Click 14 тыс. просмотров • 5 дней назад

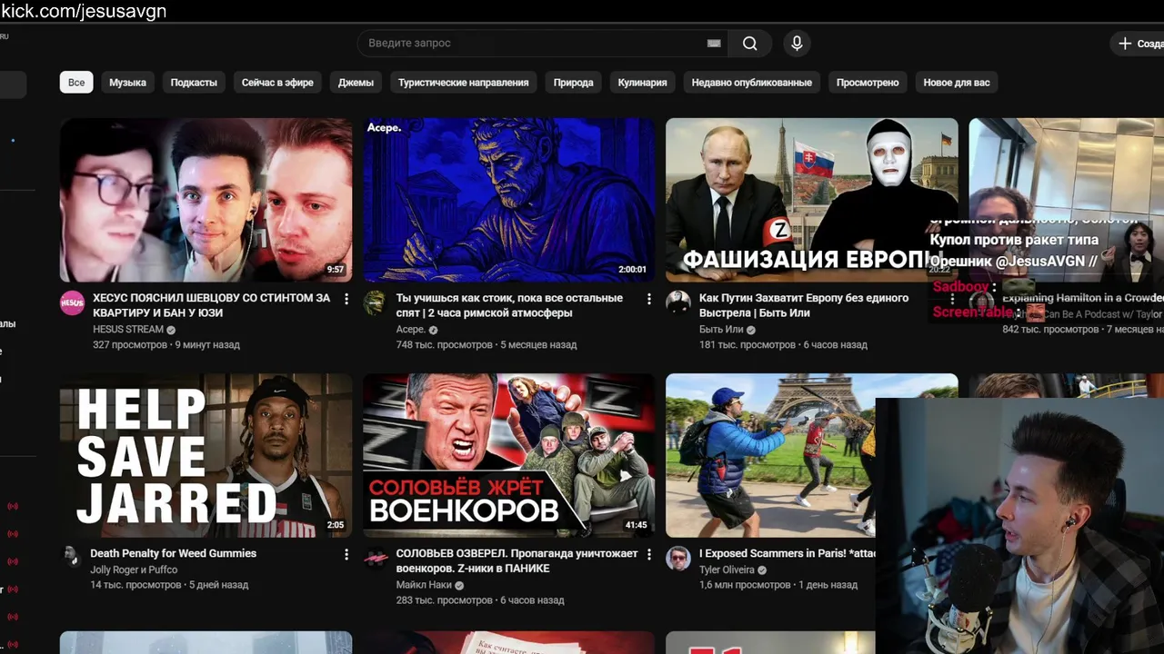click(x=169, y=585)
